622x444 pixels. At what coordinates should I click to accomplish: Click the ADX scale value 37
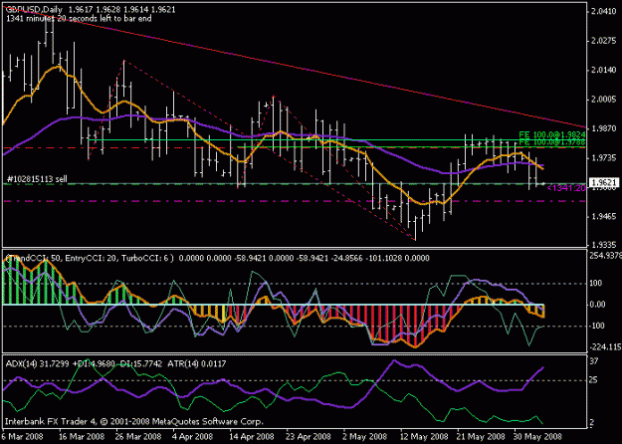pyautogui.click(x=594, y=361)
